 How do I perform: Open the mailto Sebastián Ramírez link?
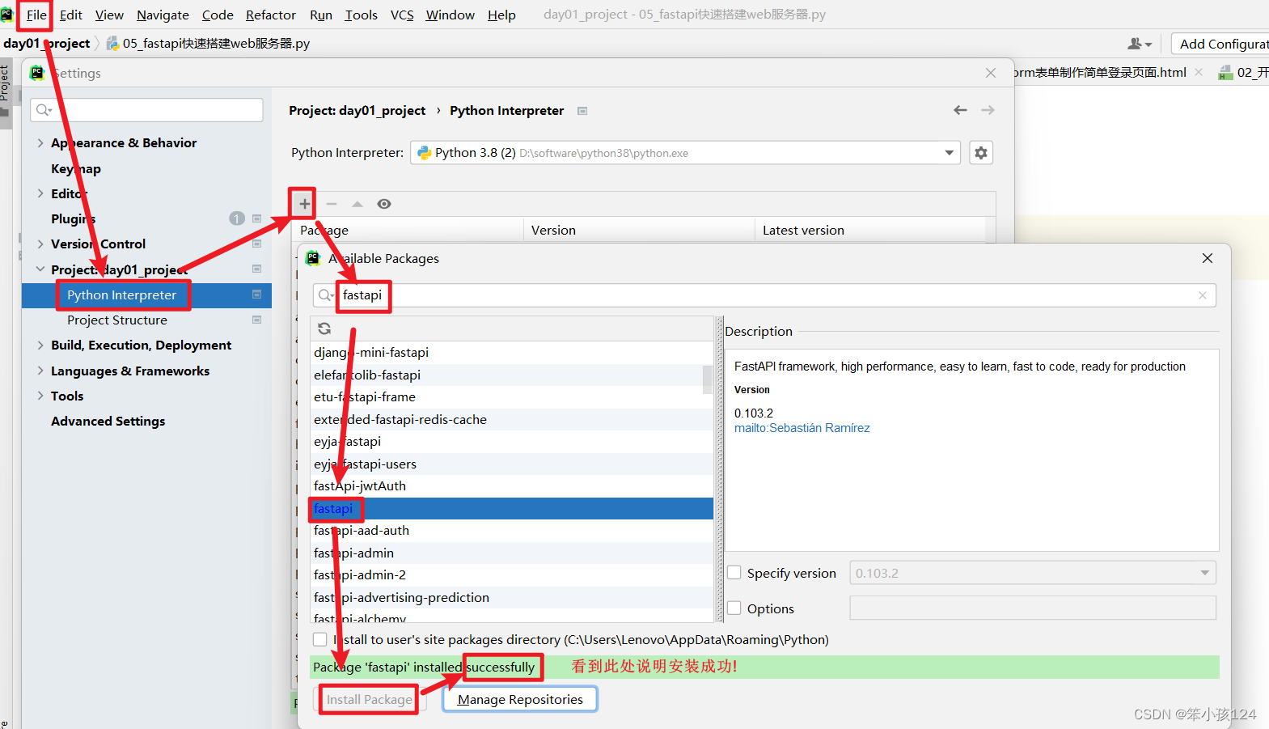click(802, 428)
